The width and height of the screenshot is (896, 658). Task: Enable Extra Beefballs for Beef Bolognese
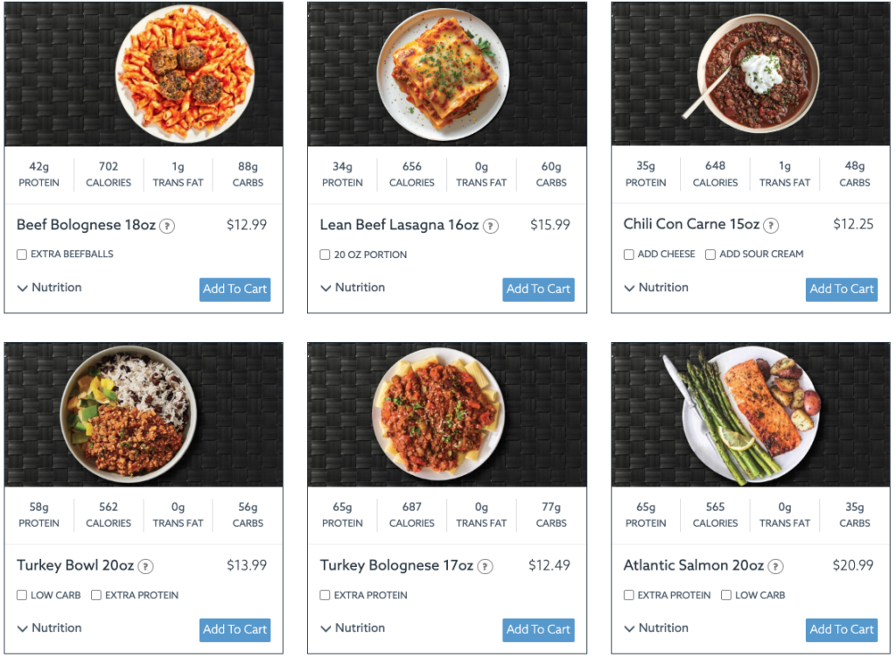click(21, 254)
